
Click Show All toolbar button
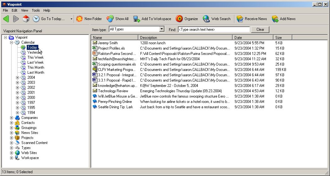(x=118, y=19)
